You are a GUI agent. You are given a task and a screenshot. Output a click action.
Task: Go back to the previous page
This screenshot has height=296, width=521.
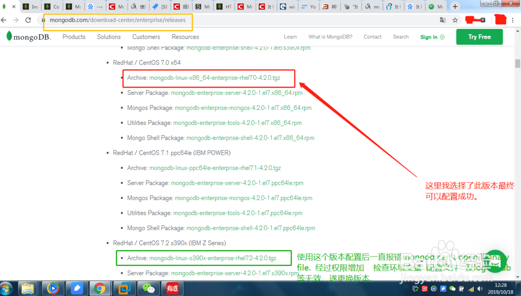click(x=4, y=20)
